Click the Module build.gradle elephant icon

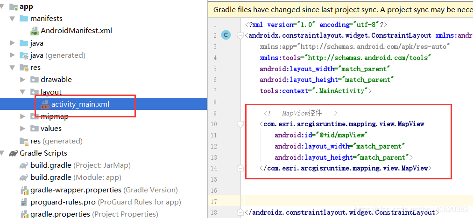pyautogui.click(x=24, y=177)
